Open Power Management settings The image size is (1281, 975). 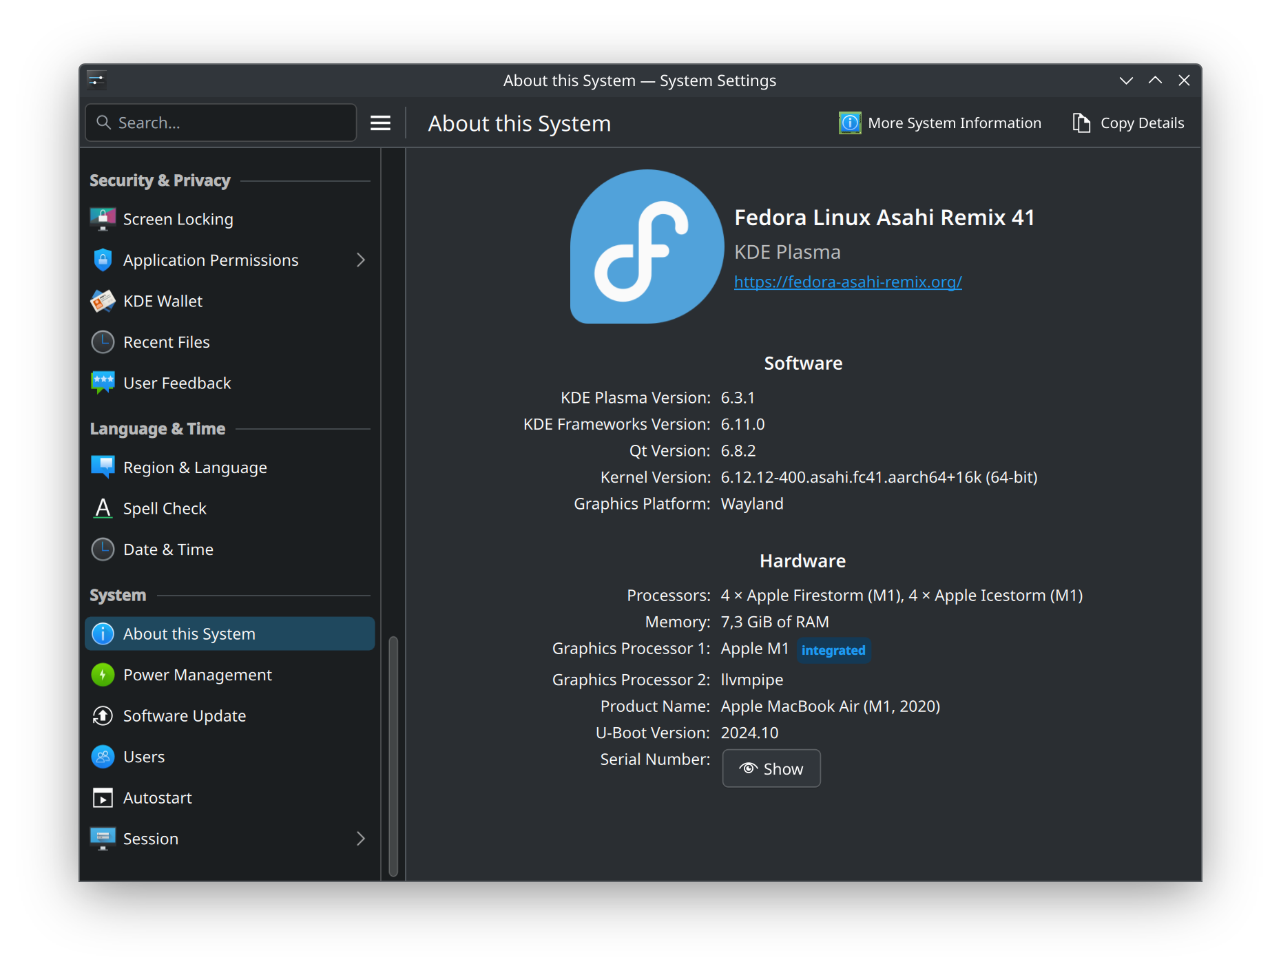click(x=229, y=675)
